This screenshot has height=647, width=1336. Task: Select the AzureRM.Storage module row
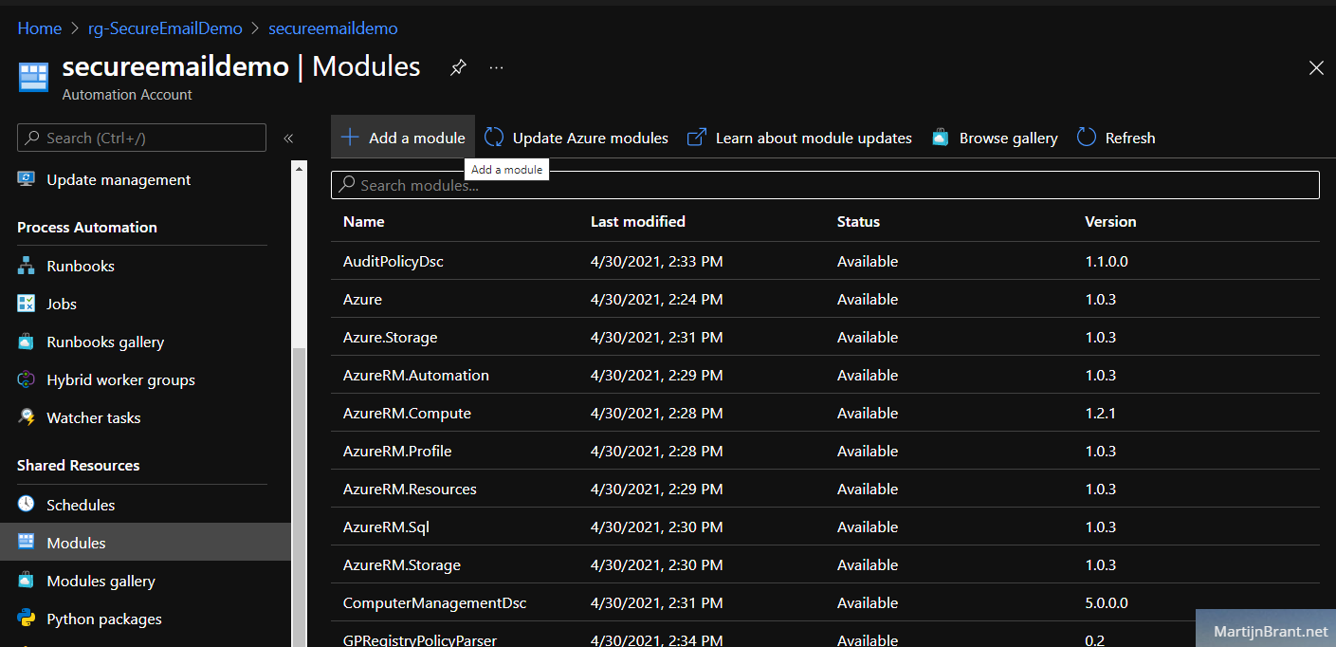tap(825, 564)
